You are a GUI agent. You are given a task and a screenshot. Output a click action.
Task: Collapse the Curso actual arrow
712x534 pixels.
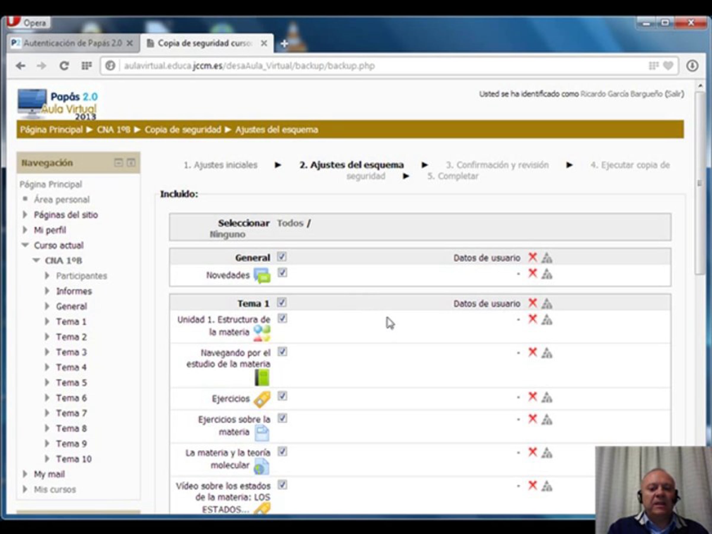[x=25, y=245]
